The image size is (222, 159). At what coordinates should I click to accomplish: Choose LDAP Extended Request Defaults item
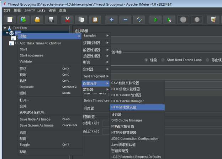click(x=137, y=157)
